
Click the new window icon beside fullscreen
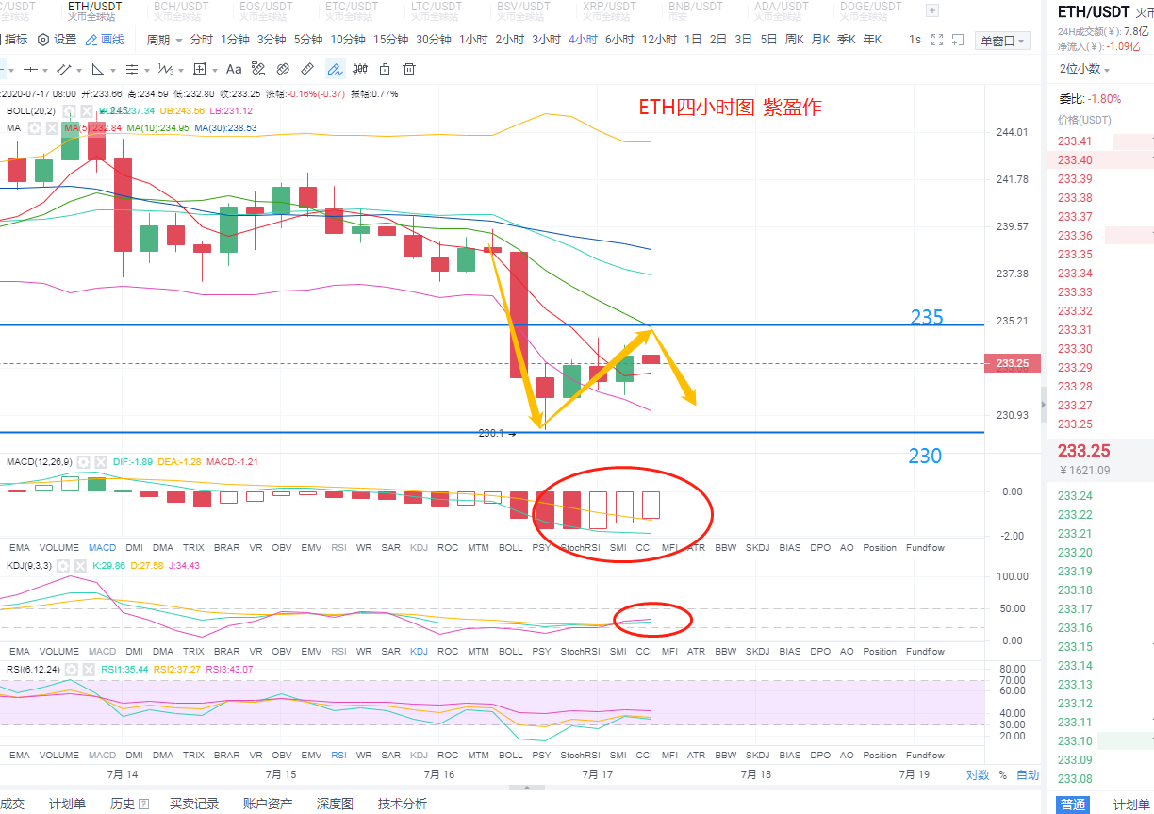(x=960, y=40)
